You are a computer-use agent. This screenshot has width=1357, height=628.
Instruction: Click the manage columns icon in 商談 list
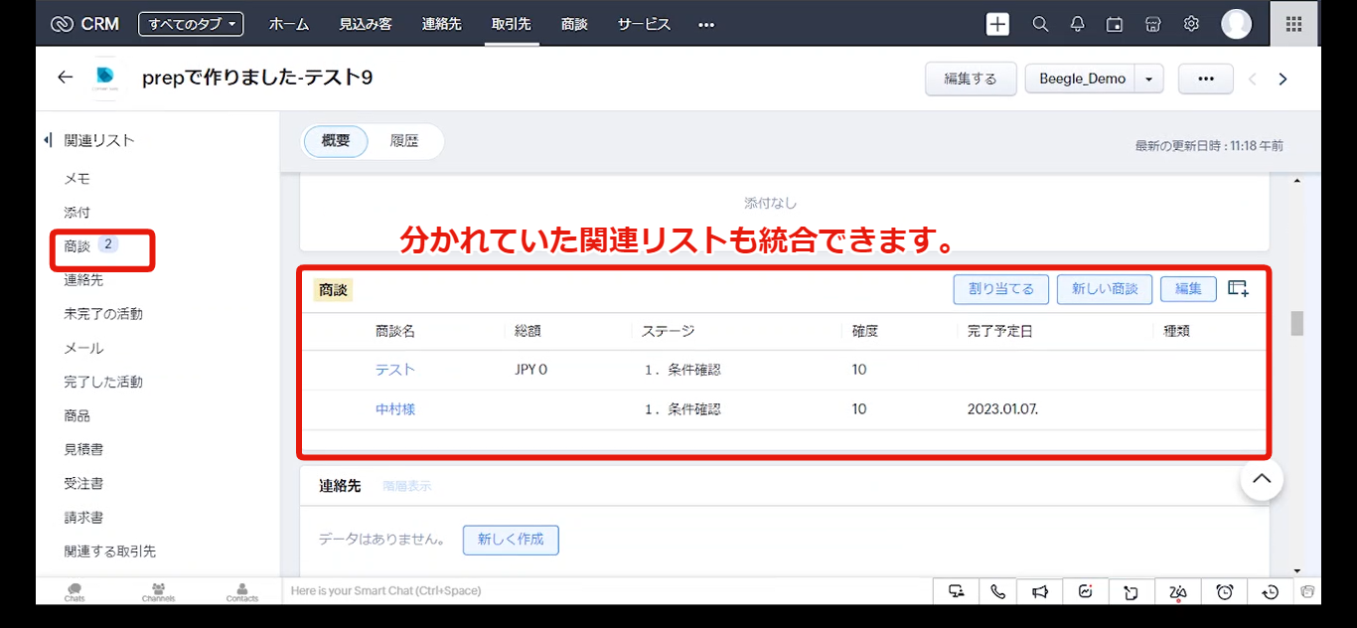[1238, 288]
